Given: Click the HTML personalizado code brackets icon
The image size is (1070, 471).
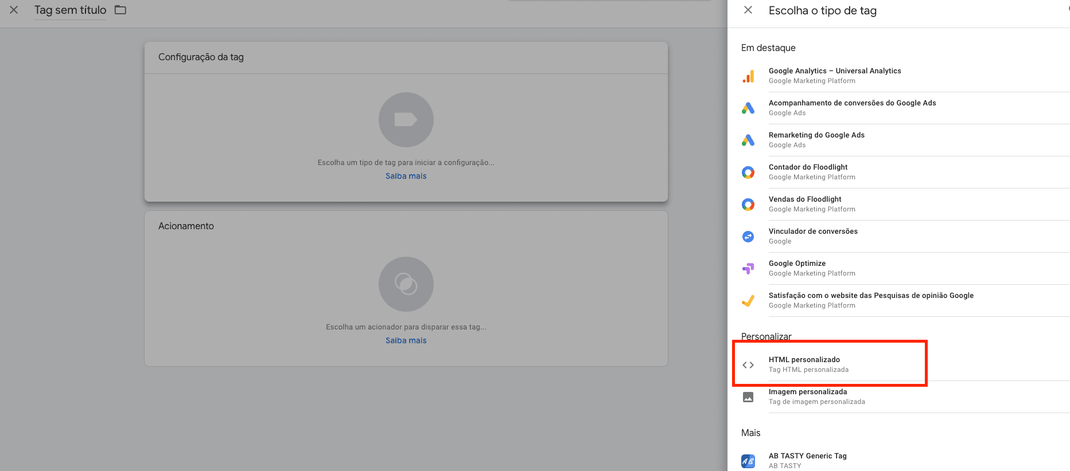Looking at the screenshot, I should [x=748, y=365].
